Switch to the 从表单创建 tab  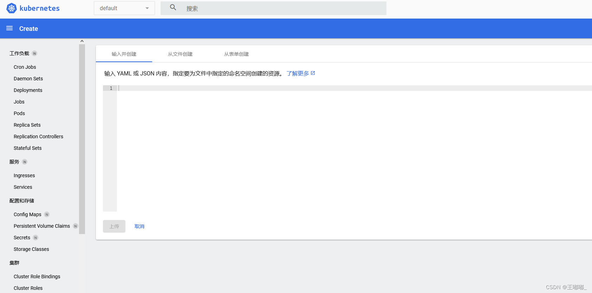coord(236,54)
